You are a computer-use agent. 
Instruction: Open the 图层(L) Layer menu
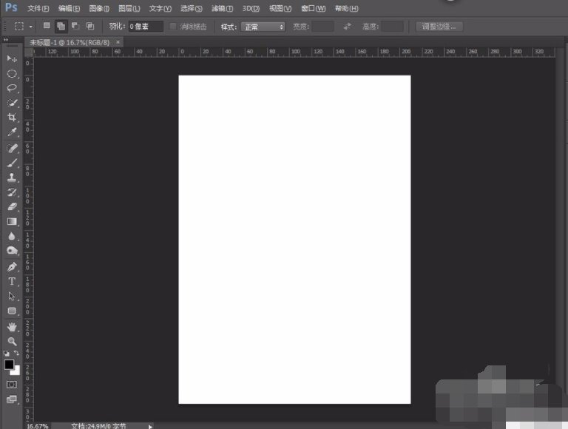(129, 8)
